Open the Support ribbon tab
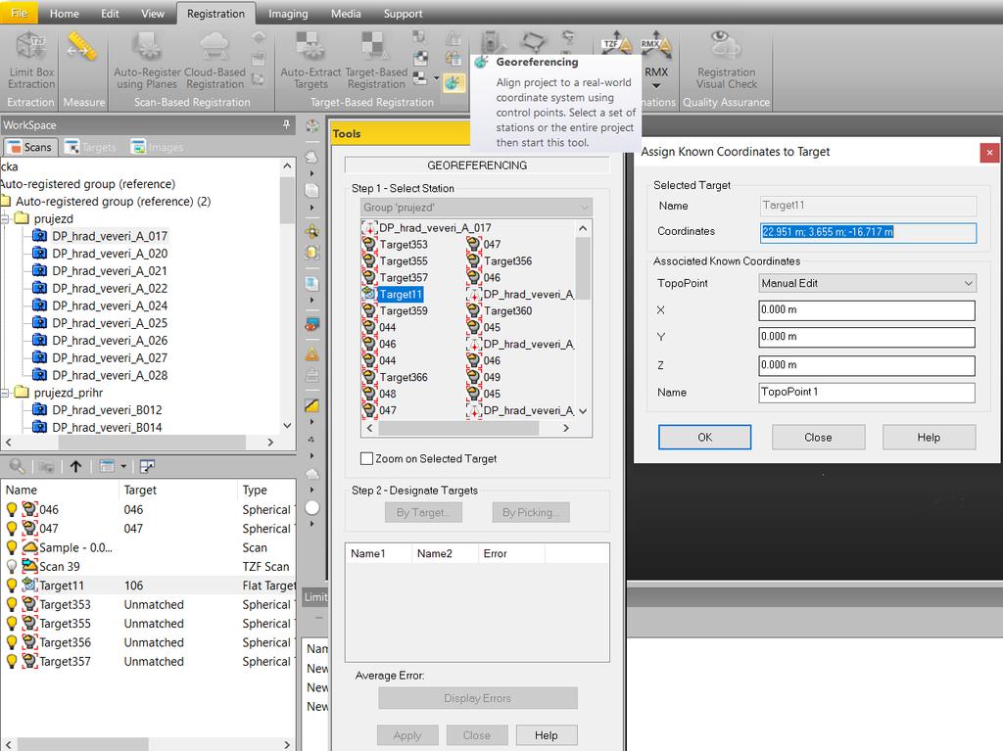The image size is (1003, 751). [403, 14]
